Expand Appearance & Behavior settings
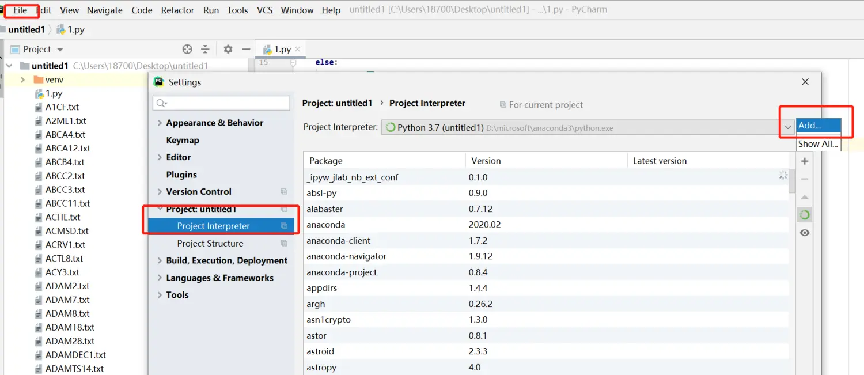864x375 pixels. [x=160, y=123]
